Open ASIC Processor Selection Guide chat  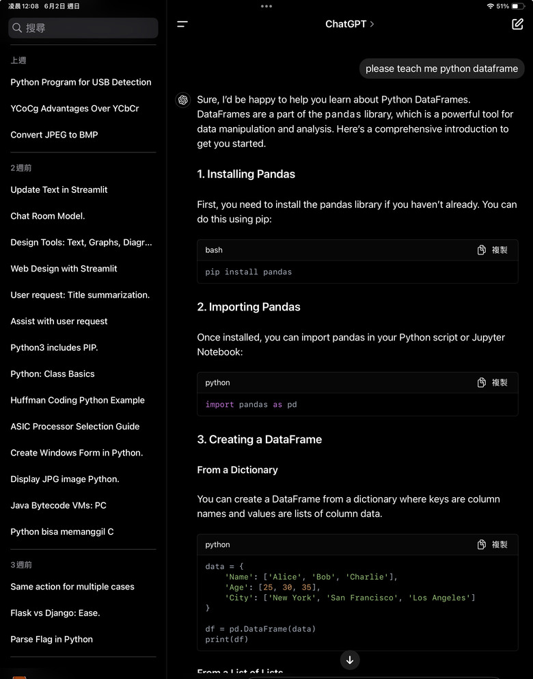75,427
